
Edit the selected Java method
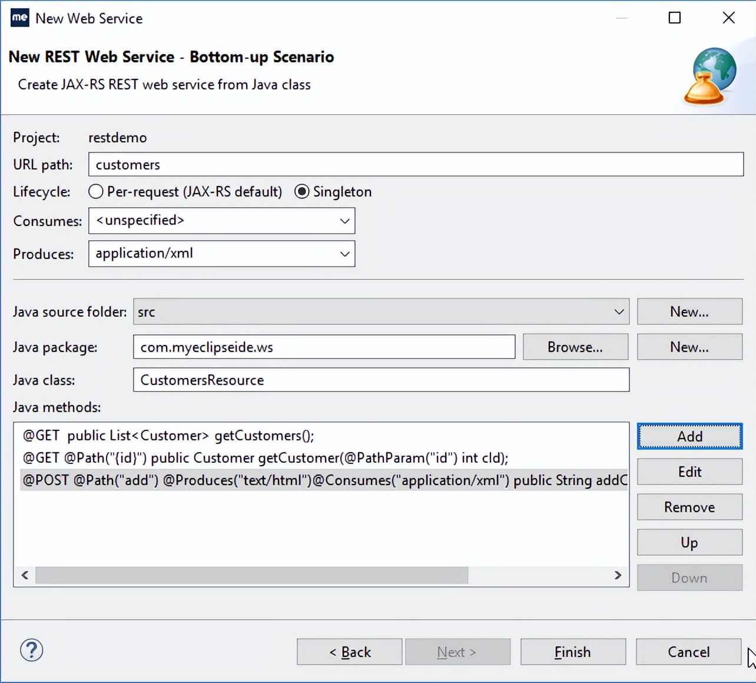tap(689, 472)
